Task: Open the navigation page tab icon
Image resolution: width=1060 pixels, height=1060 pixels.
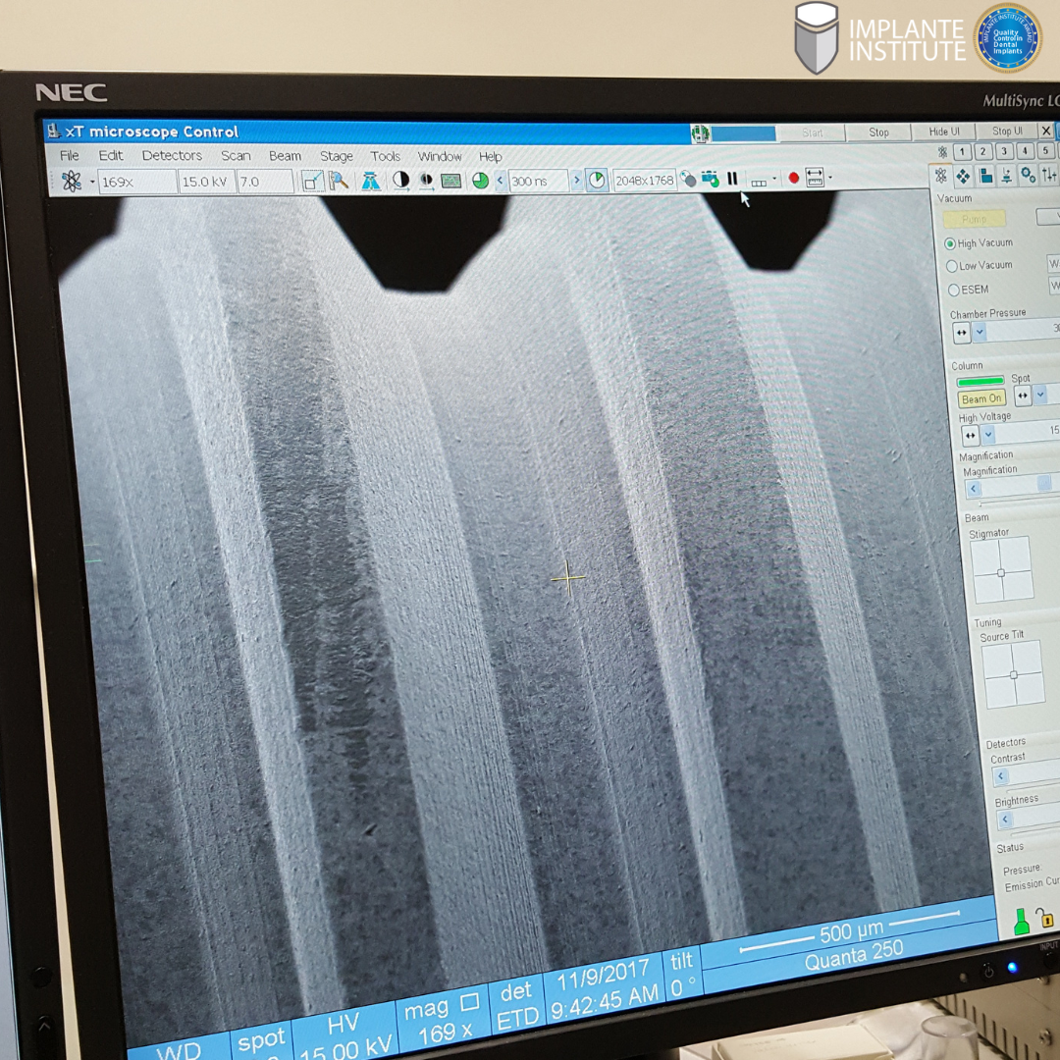Action: point(963,176)
